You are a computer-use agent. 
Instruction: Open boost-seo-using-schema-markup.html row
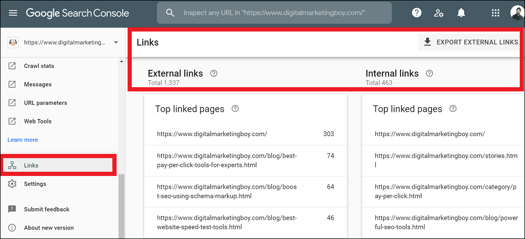[245, 191]
